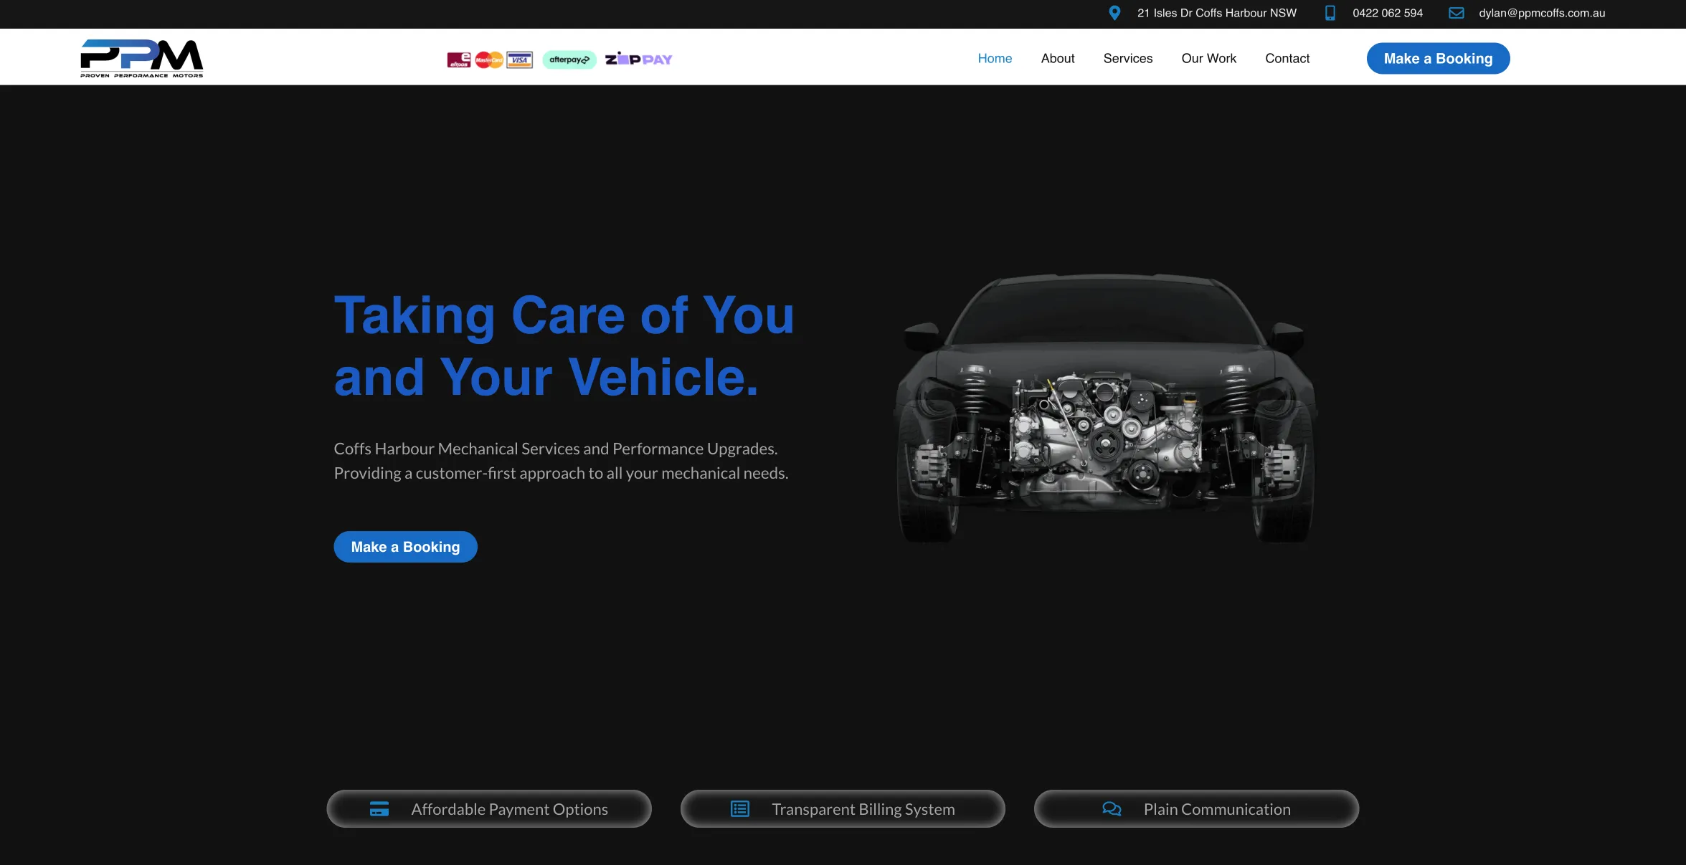Open the Contact page
The image size is (1686, 865).
click(1287, 58)
